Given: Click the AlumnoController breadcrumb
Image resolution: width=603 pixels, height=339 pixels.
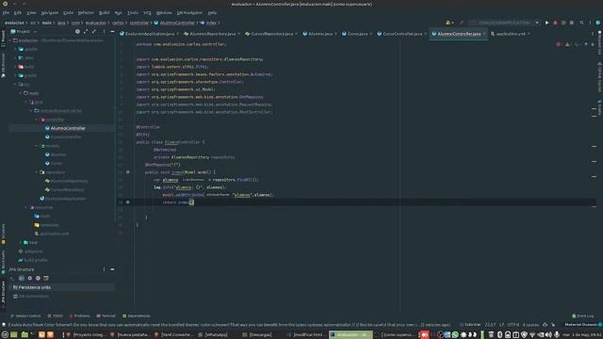Looking at the screenshot, I should coord(174,23).
